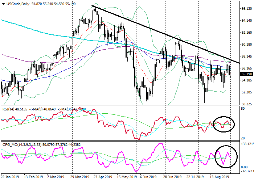Click the 28 Jun 2019 date label
The height and width of the screenshot is (181, 254).
pos(172,177)
